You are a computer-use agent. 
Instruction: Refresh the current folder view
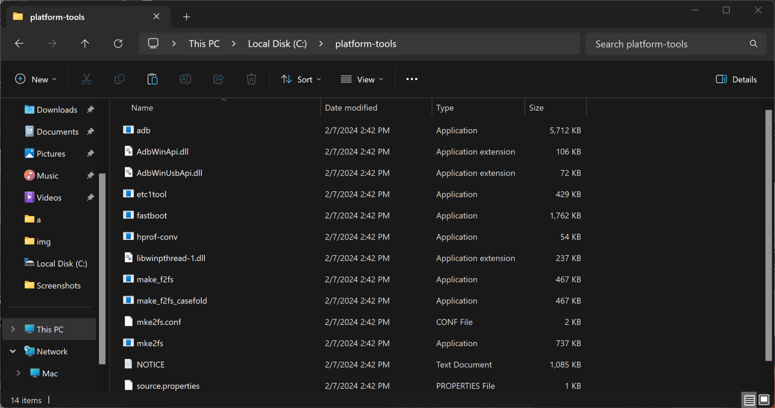118,44
